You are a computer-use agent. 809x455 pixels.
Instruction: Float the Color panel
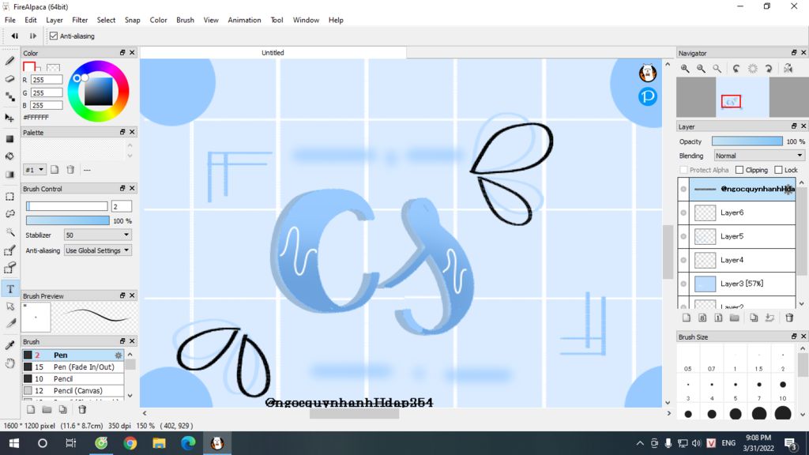click(x=122, y=53)
